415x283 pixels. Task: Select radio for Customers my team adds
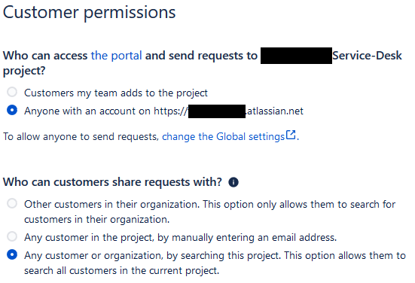pyautogui.click(x=12, y=92)
